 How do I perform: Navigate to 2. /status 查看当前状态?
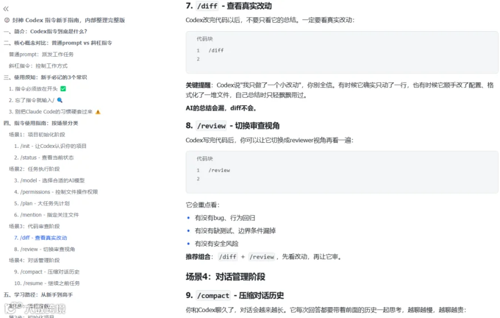44,157
